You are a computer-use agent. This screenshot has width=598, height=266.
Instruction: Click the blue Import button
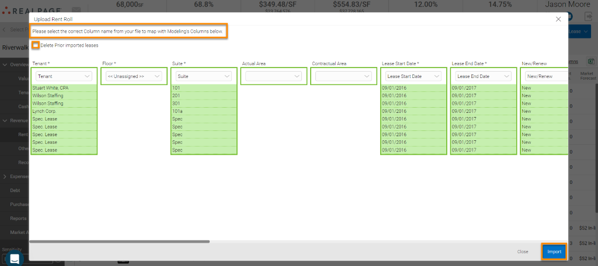coord(554,251)
